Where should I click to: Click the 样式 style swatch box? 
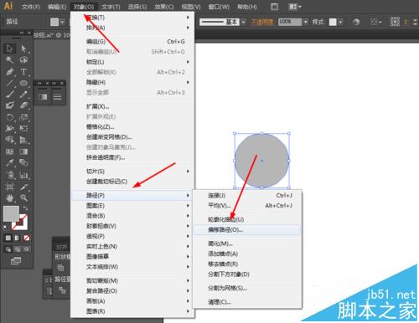[x=333, y=22]
